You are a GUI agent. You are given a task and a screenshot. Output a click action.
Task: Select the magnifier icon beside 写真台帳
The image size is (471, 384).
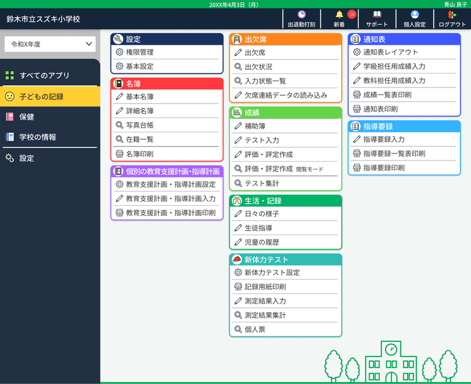coord(119,125)
